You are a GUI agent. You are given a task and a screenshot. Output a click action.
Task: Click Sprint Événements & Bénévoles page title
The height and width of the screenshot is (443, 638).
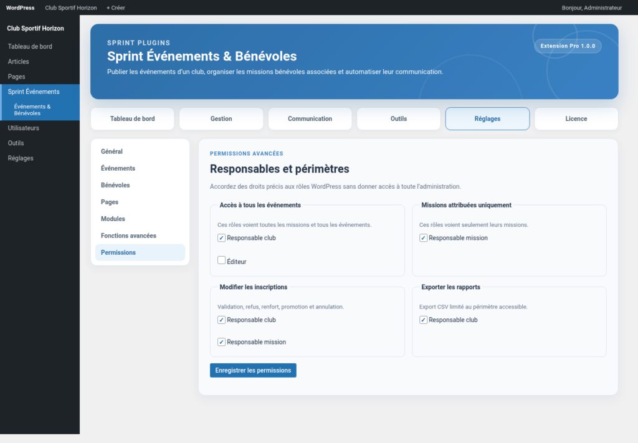(202, 56)
